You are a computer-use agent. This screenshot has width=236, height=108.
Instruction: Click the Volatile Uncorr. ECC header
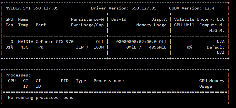click(x=199, y=19)
